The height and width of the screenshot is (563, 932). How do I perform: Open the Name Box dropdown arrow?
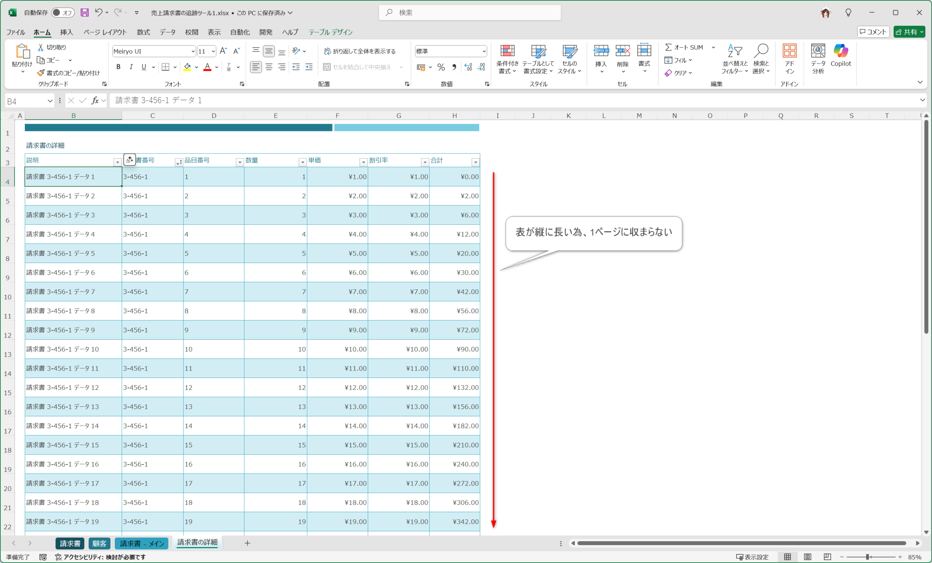click(50, 101)
